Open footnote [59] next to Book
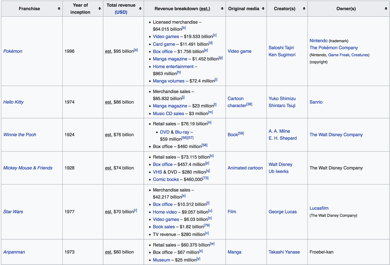 tap(241, 133)
